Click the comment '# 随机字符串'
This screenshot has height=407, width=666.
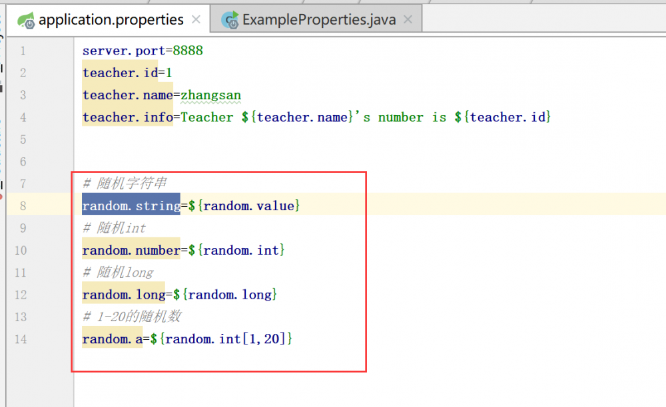(125, 183)
